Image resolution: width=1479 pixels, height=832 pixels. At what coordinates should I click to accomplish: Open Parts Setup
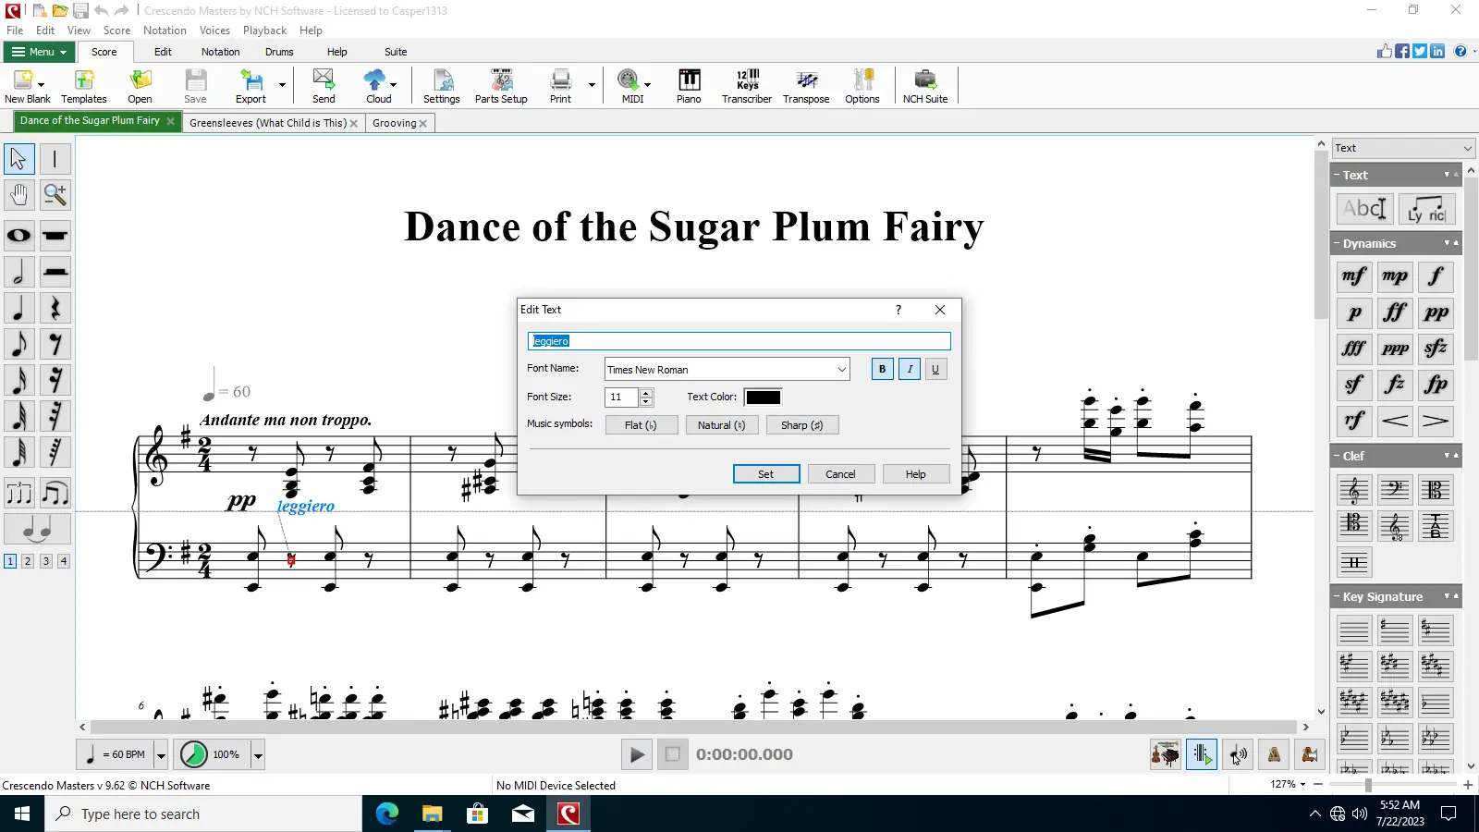[x=501, y=86]
